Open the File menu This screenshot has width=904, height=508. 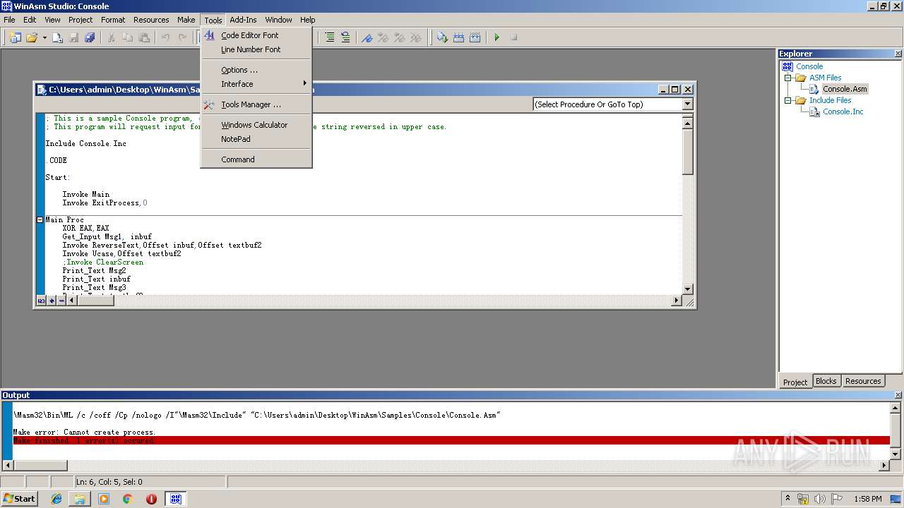(9, 20)
